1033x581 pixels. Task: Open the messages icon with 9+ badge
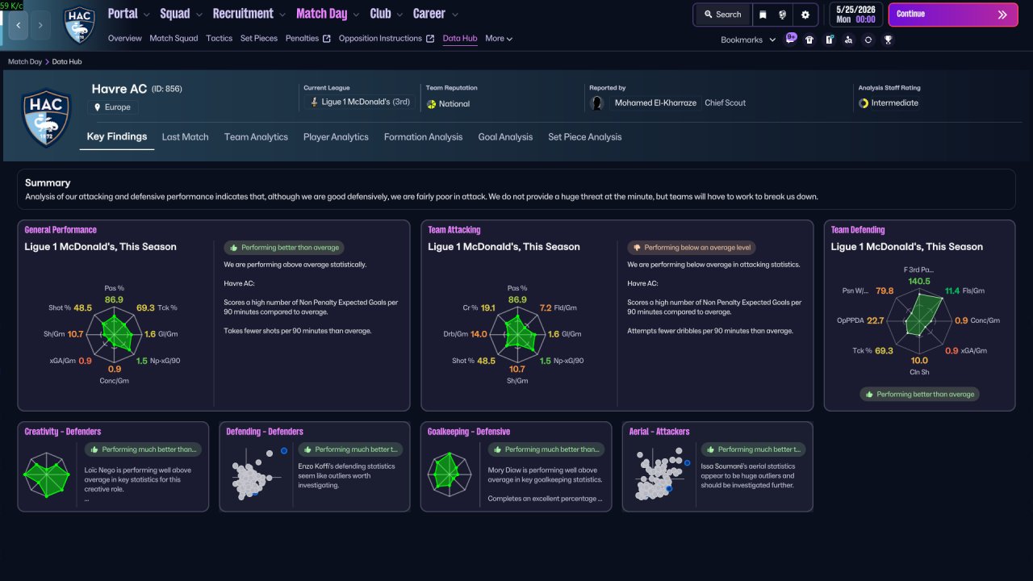point(791,39)
